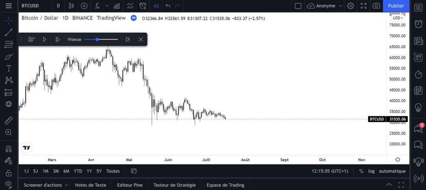Start replay playback with the play button
Image resolution: width=426 pixels, height=190 pixels.
coord(45,39)
